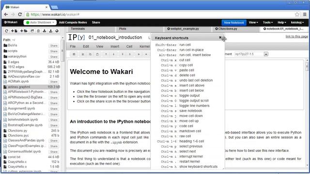The width and height of the screenshot is (310, 174).
Task: Open the notebook File menu
Action: coord(73,46)
